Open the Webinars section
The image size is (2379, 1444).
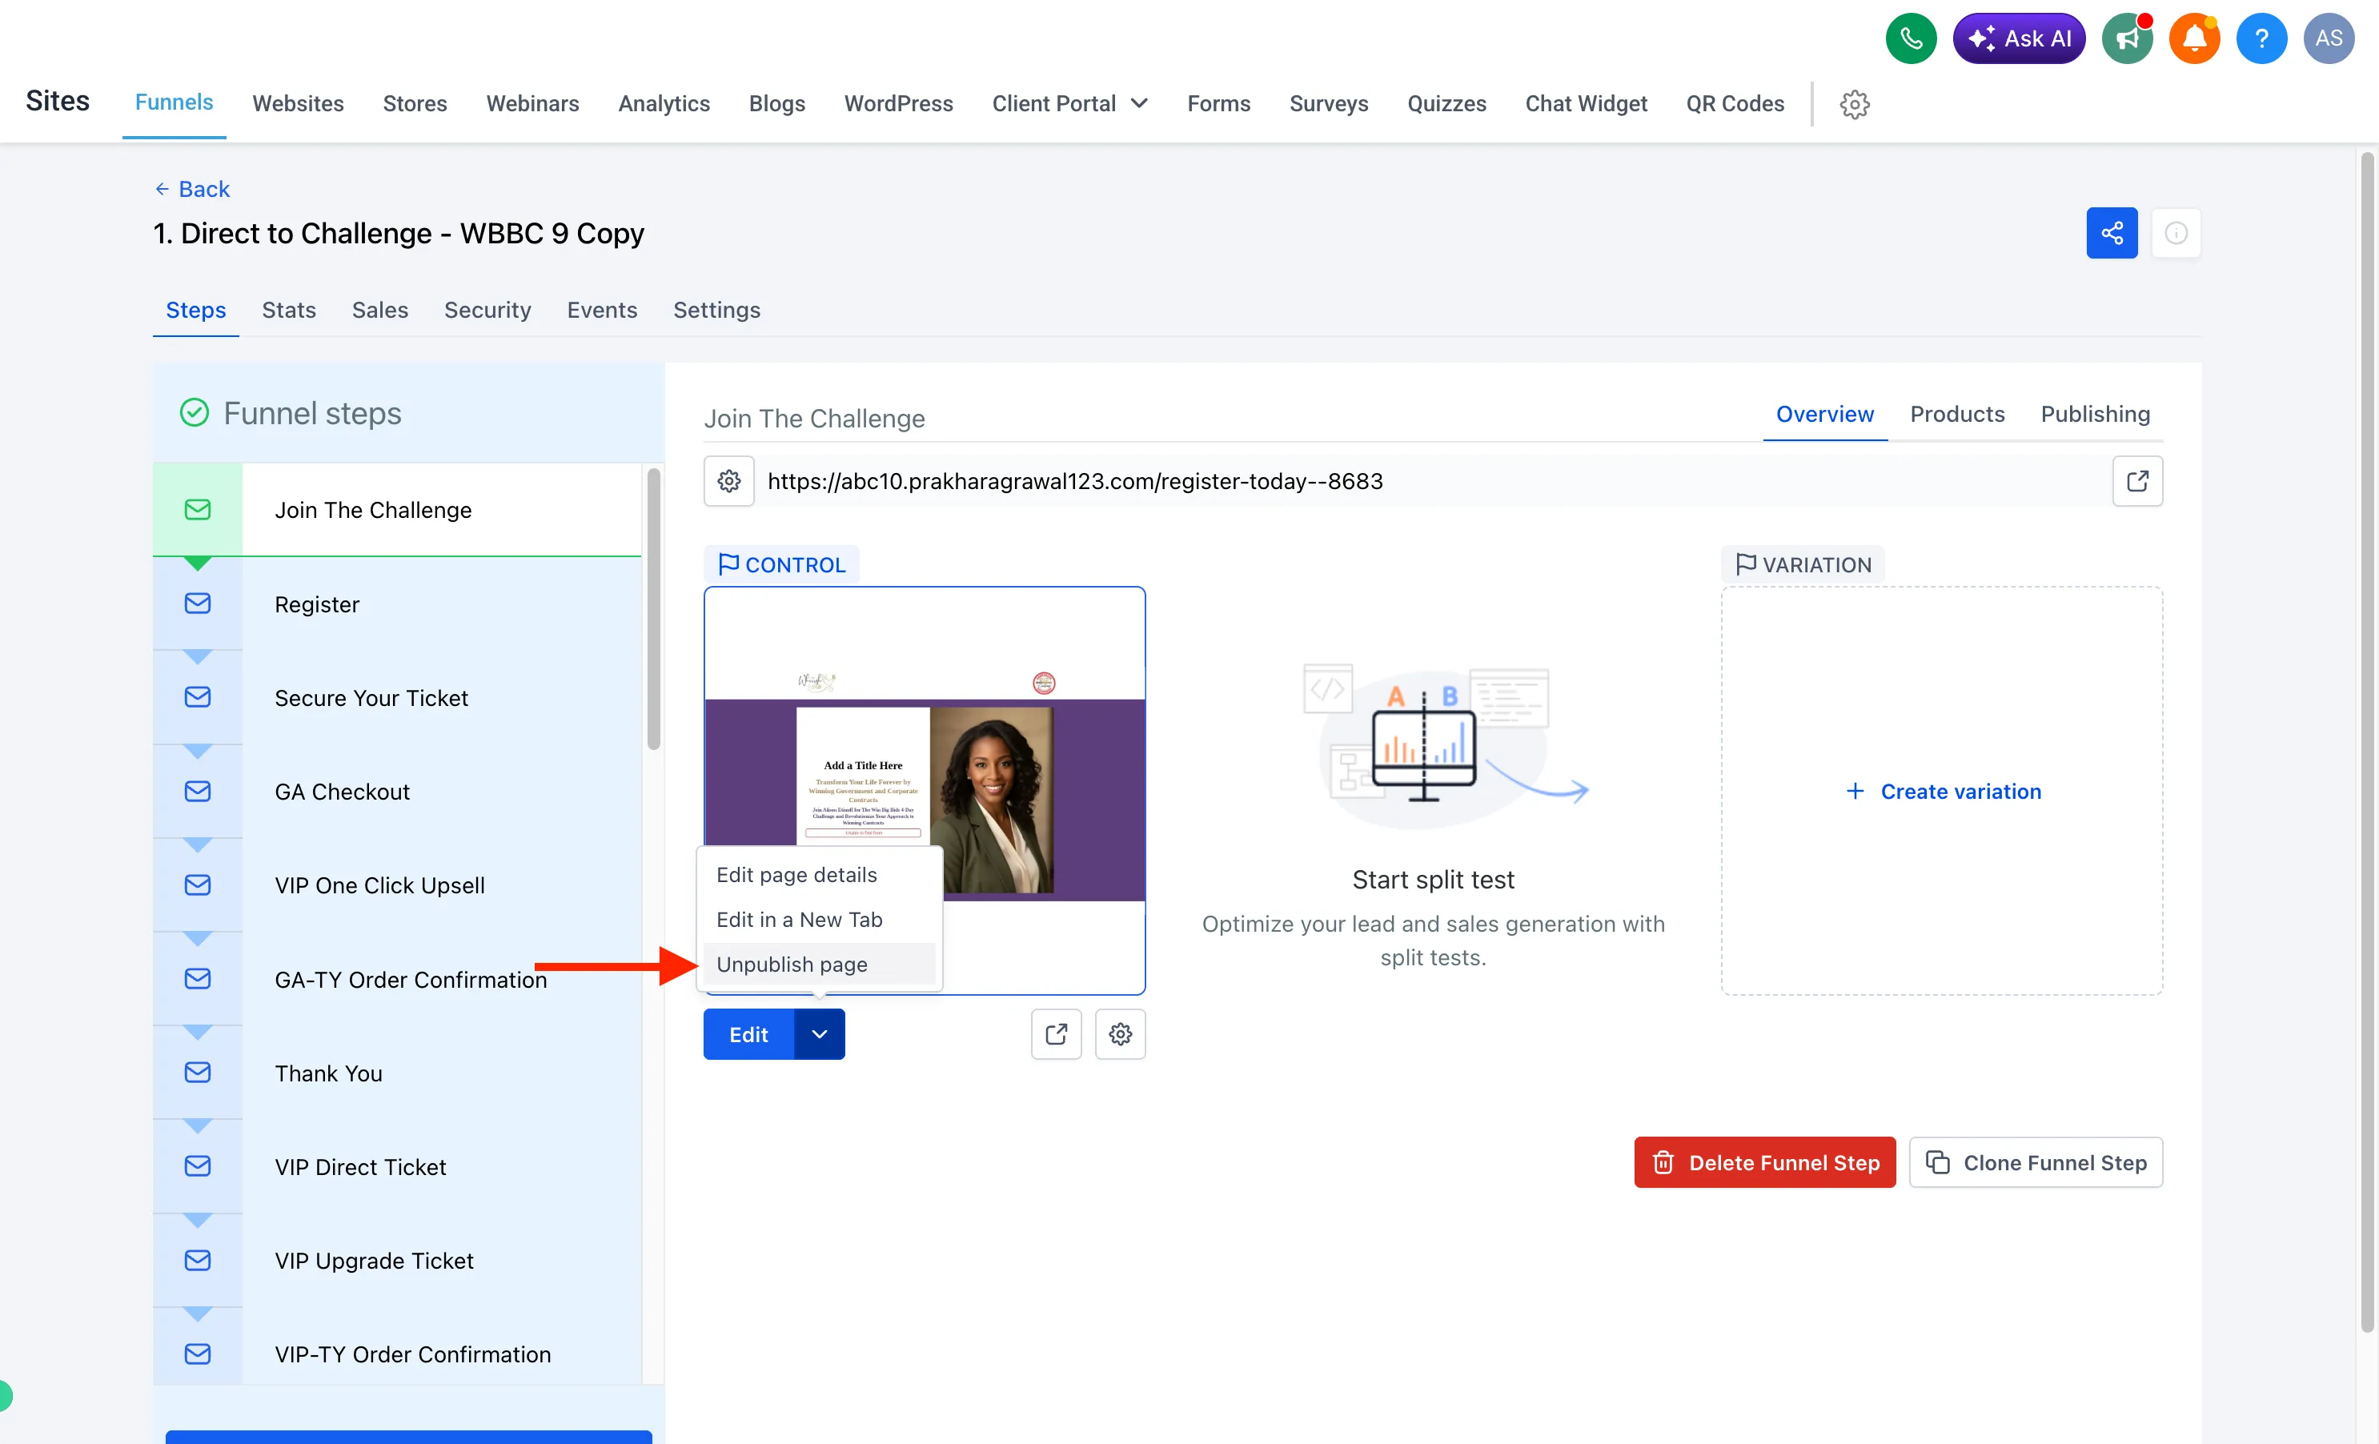pos(533,103)
